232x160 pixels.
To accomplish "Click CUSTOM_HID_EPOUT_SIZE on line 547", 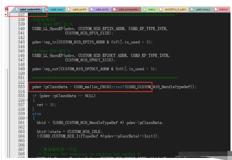I will [88, 60].
